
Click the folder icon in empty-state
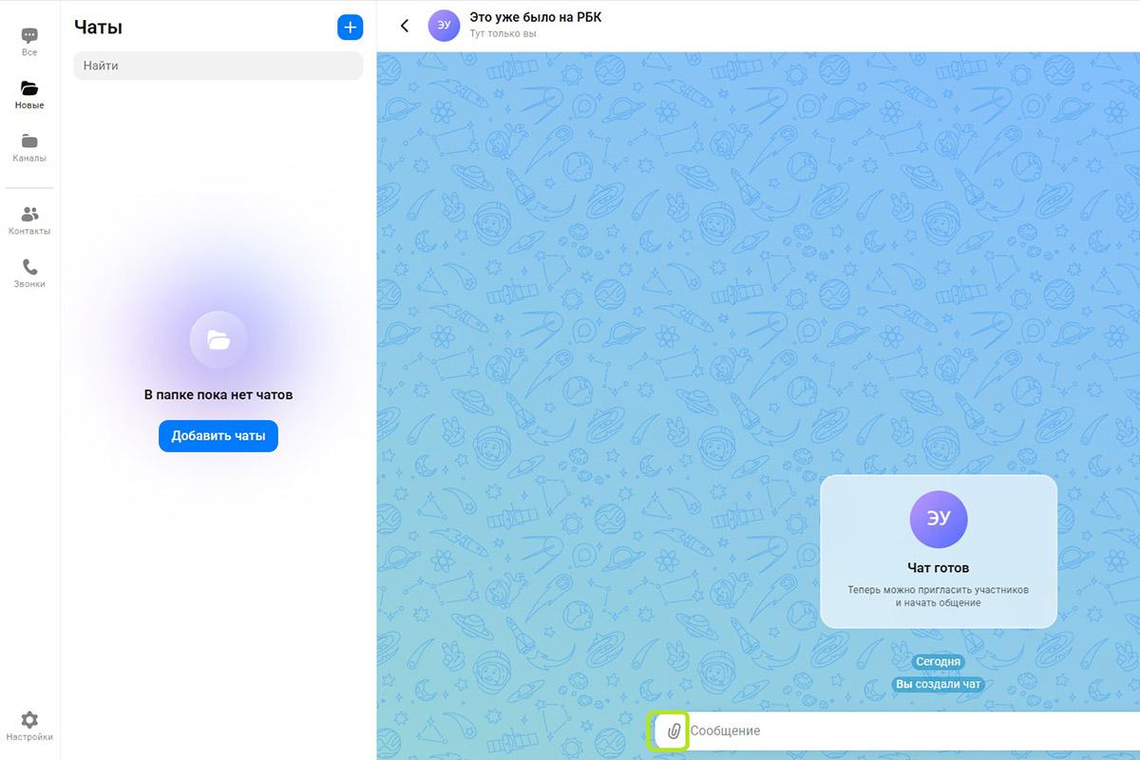pyautogui.click(x=218, y=339)
